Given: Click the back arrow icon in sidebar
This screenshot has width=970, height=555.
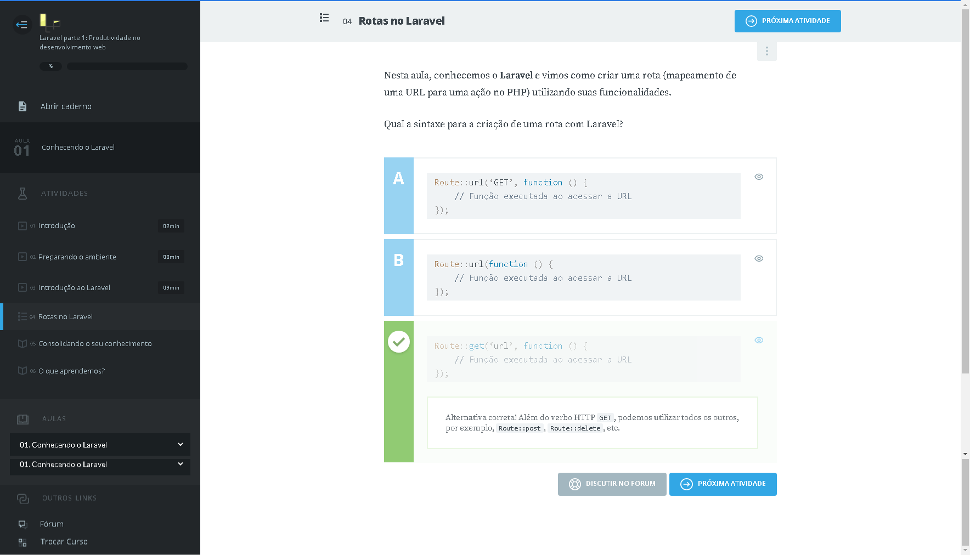Looking at the screenshot, I should (22, 25).
